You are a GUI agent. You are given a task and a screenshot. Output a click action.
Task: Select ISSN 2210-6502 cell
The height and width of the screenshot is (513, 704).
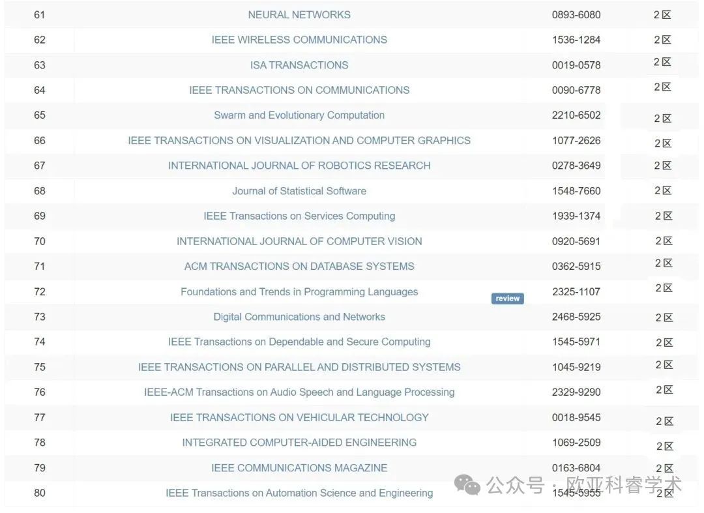tap(576, 115)
